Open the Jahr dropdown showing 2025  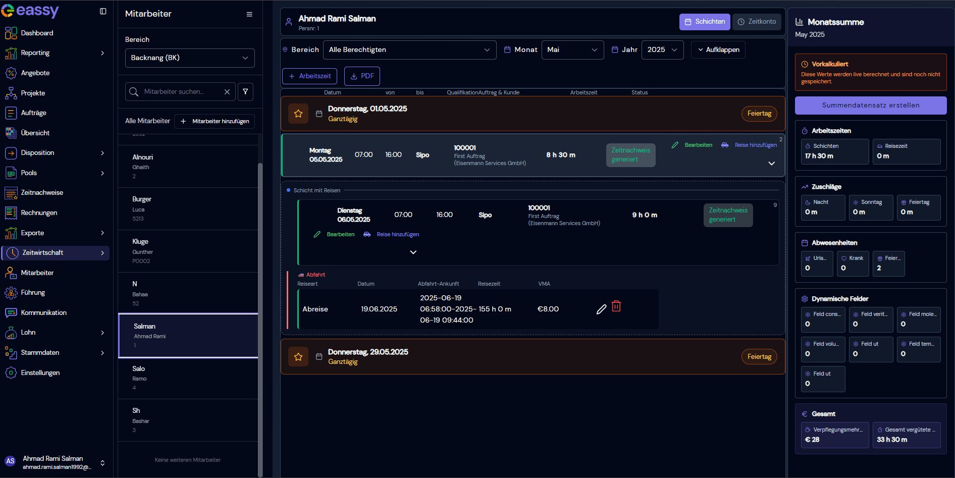[x=662, y=49]
